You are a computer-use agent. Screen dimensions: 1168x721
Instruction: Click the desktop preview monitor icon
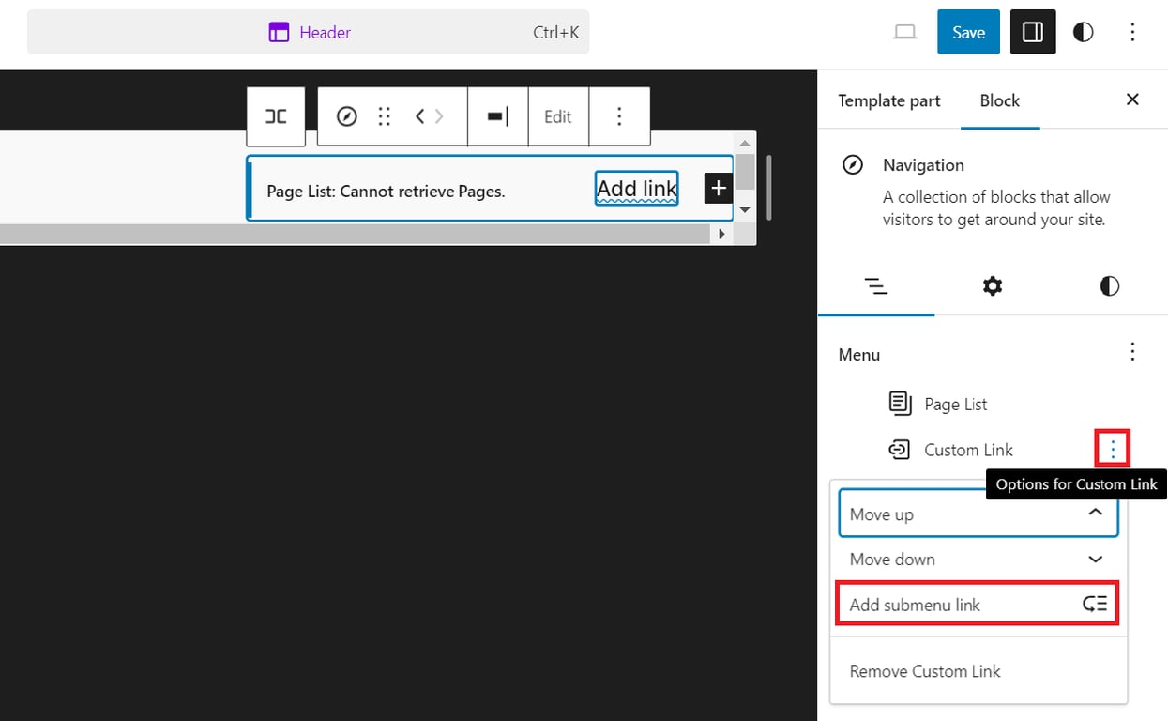coord(904,31)
